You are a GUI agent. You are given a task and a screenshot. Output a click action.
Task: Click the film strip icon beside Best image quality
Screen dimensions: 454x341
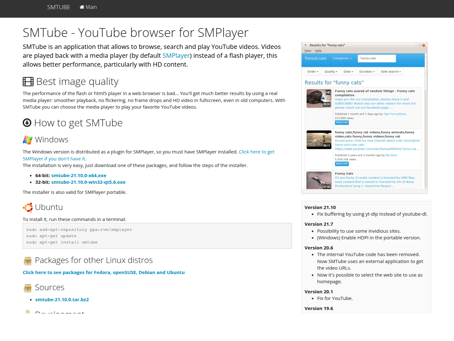(x=28, y=82)
